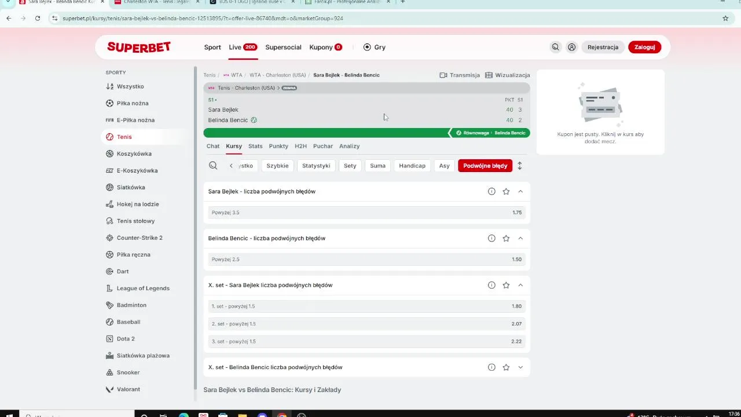741x417 pixels.
Task: Expand X. set Belinda Bencic section
Action: tap(520, 367)
